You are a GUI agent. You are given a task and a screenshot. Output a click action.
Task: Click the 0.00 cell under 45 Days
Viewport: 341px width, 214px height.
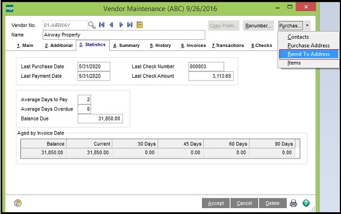pos(181,153)
